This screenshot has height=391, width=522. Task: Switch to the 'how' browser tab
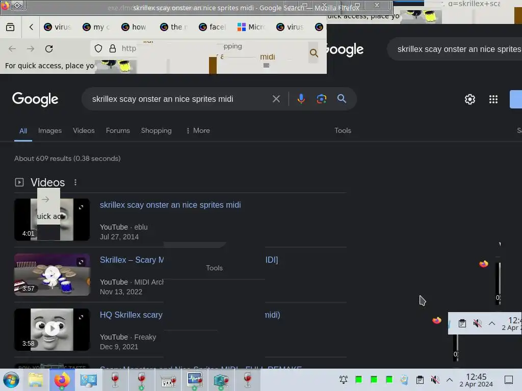point(135,27)
